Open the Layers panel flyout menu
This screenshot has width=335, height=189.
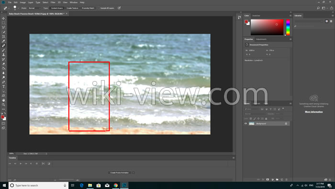pyautogui.click(x=290, y=104)
